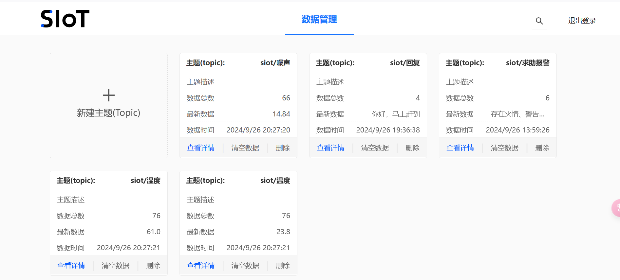Select latest data 你好，马上赶到
The height and width of the screenshot is (280, 620).
click(396, 114)
